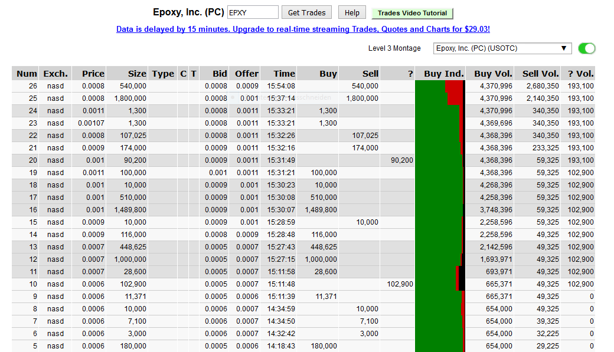Click the Get Trades button
This screenshot has height=352, width=614.
pos(306,12)
